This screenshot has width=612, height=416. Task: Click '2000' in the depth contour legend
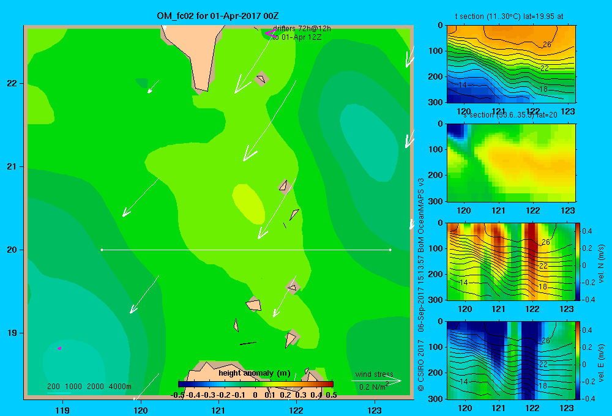point(95,387)
